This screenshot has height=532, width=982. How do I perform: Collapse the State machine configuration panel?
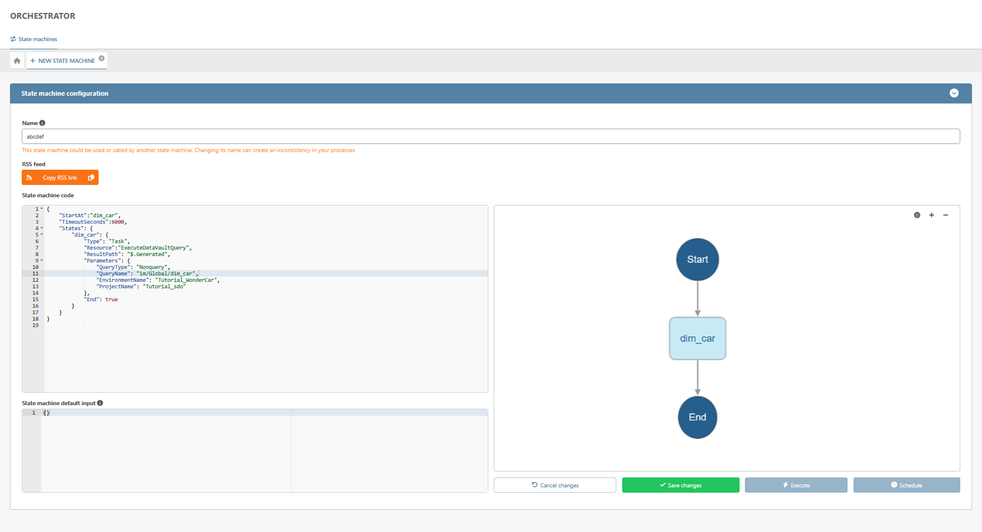[x=954, y=93]
